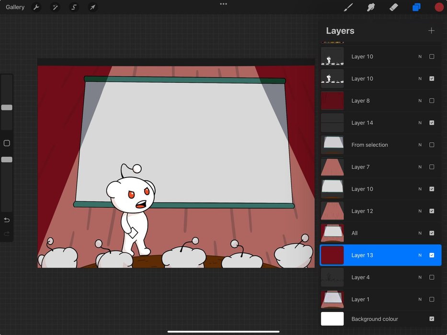Toggle Background colour visibility checkbox
This screenshot has height=335, width=447.
(432, 319)
